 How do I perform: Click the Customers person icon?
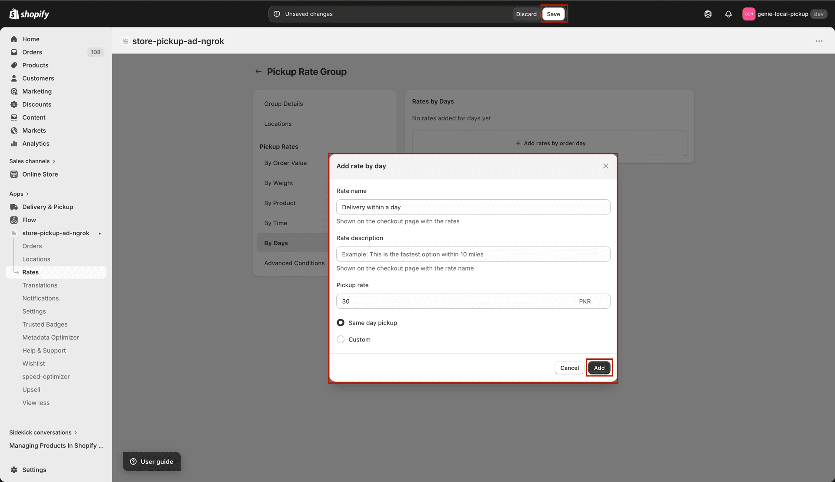coord(14,78)
